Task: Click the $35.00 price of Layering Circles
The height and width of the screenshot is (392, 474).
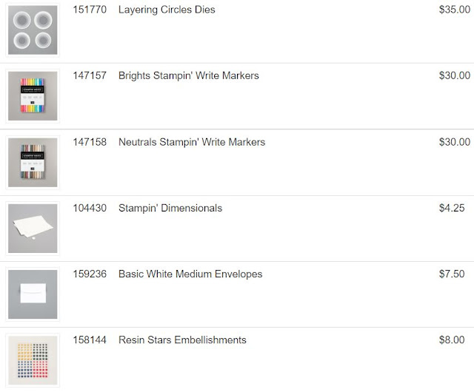Action: [455, 10]
